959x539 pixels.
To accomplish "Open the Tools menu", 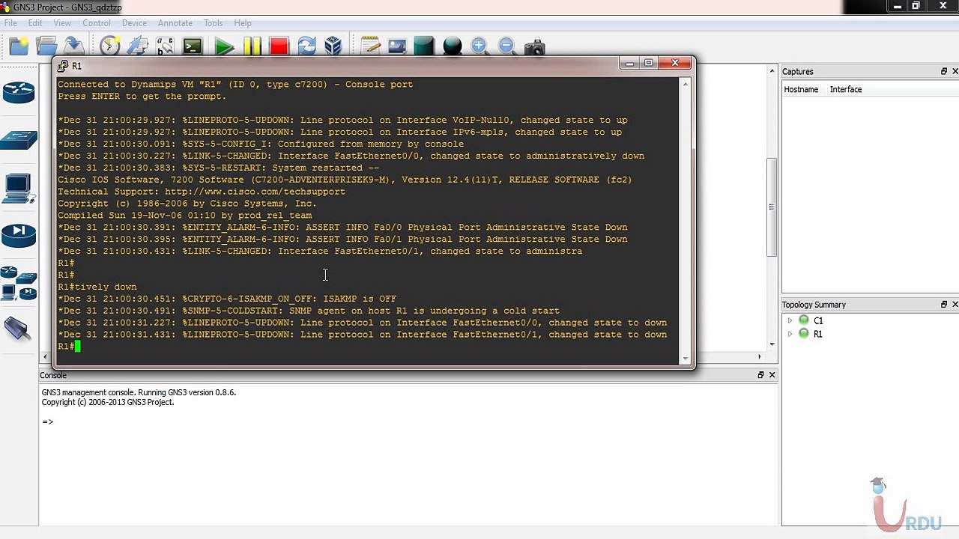I will pos(214,23).
